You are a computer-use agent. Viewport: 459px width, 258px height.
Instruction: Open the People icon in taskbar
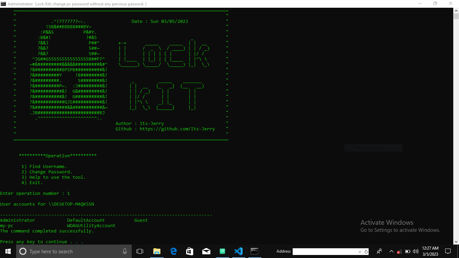(x=379, y=251)
